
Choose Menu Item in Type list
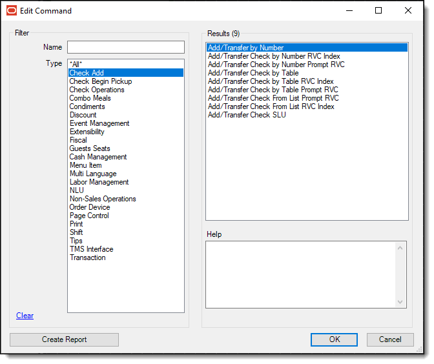85,165
